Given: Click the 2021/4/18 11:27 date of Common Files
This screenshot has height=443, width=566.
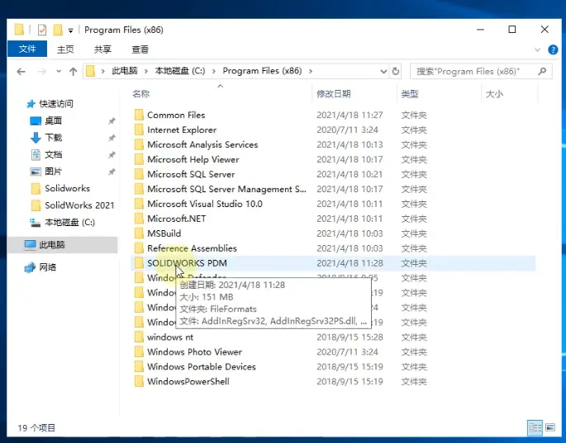Looking at the screenshot, I should [350, 115].
